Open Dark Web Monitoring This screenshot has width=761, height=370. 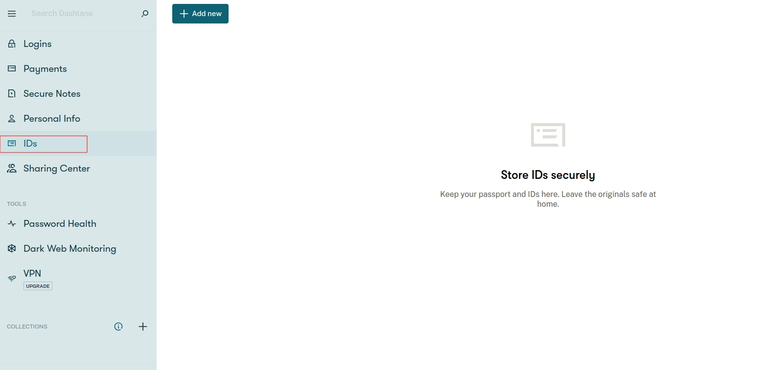point(78,249)
